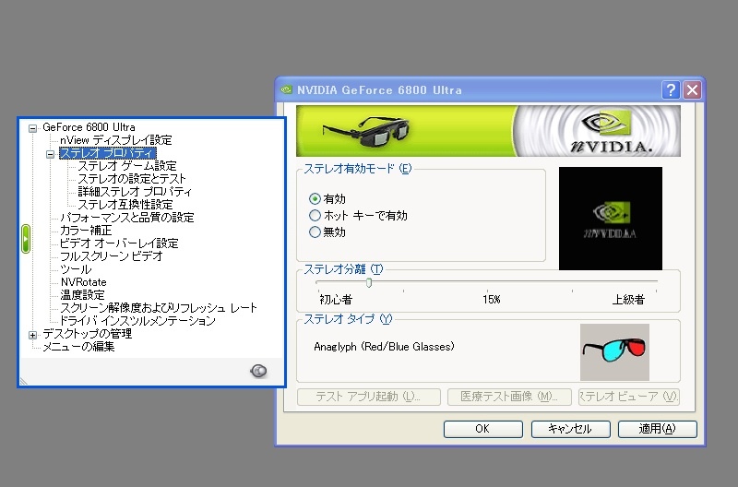Click the 上級者 end of separation slider
738x487 pixels.
tap(628, 299)
